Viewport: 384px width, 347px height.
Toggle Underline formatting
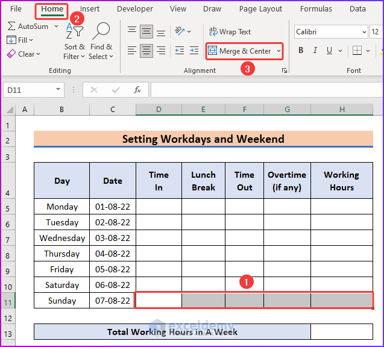(329, 51)
